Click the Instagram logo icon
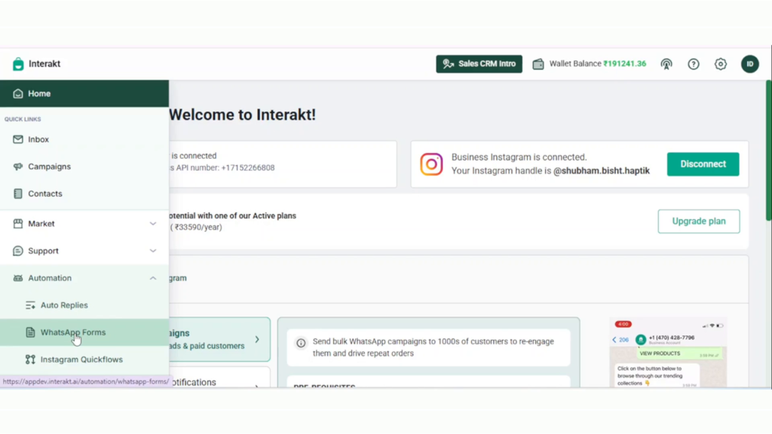 point(431,164)
